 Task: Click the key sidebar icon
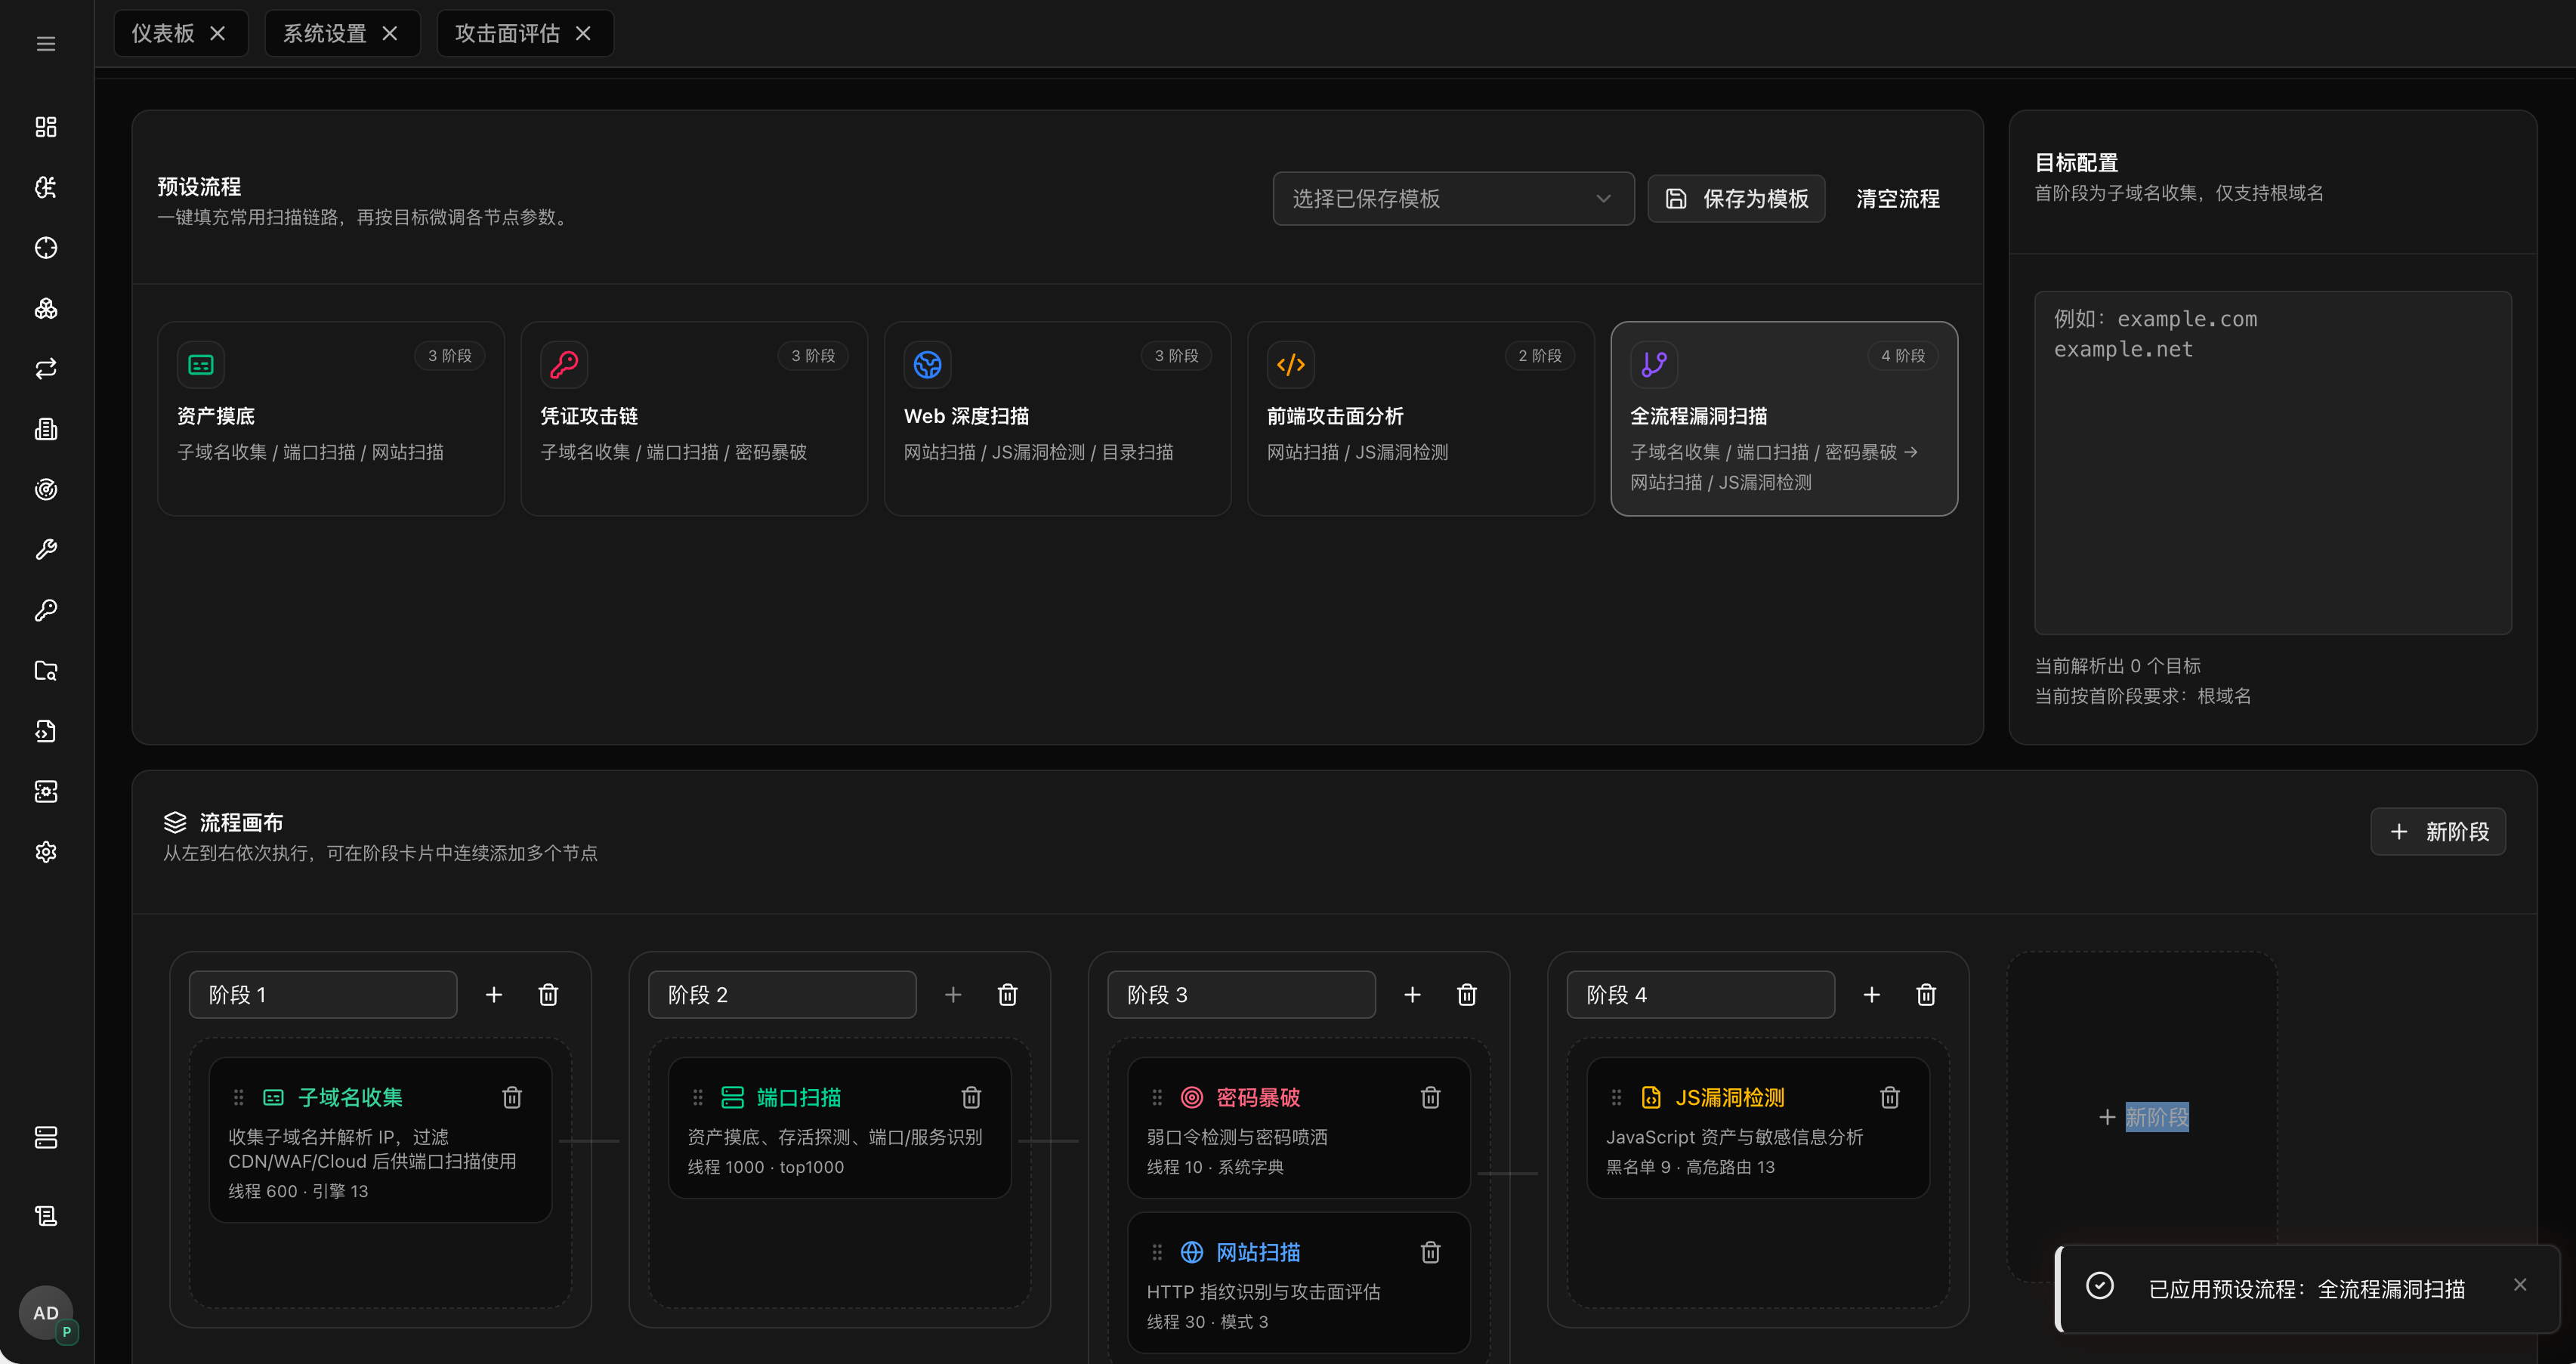click(x=46, y=610)
